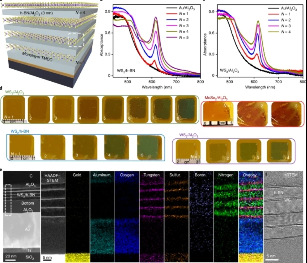Click the white dashed box on 3D schematic
This screenshot has width=307, height=263.
point(75,40)
